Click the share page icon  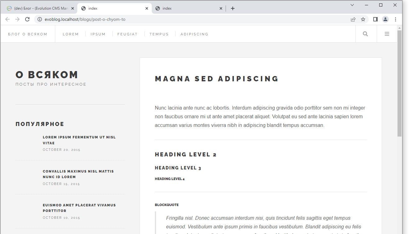353,19
